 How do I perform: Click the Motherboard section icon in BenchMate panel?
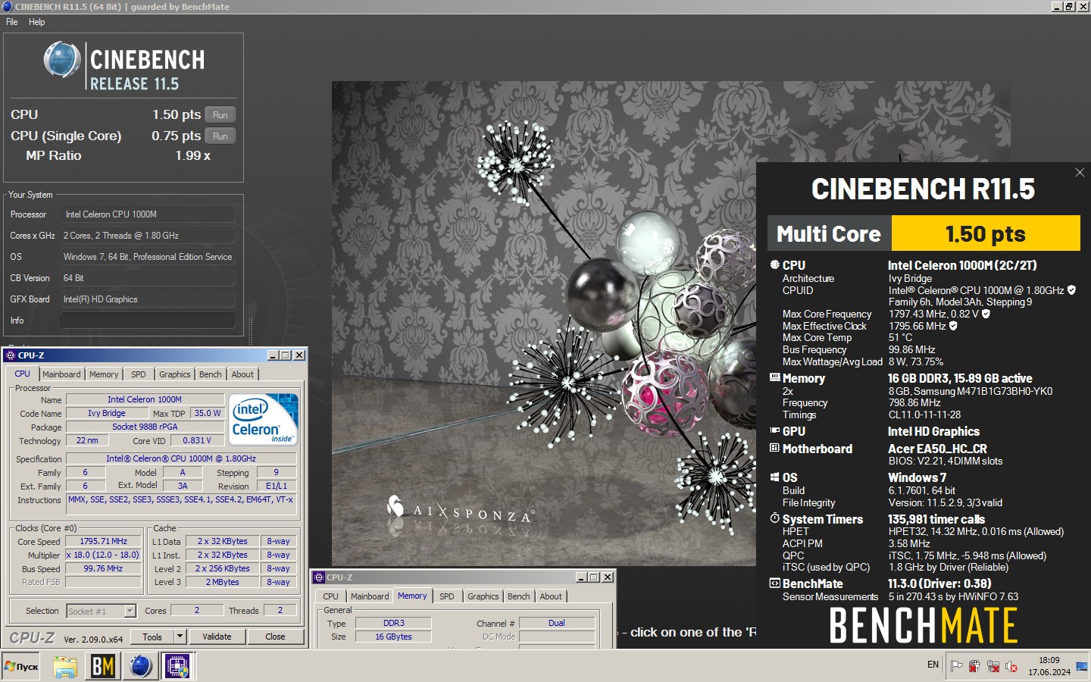tap(775, 448)
